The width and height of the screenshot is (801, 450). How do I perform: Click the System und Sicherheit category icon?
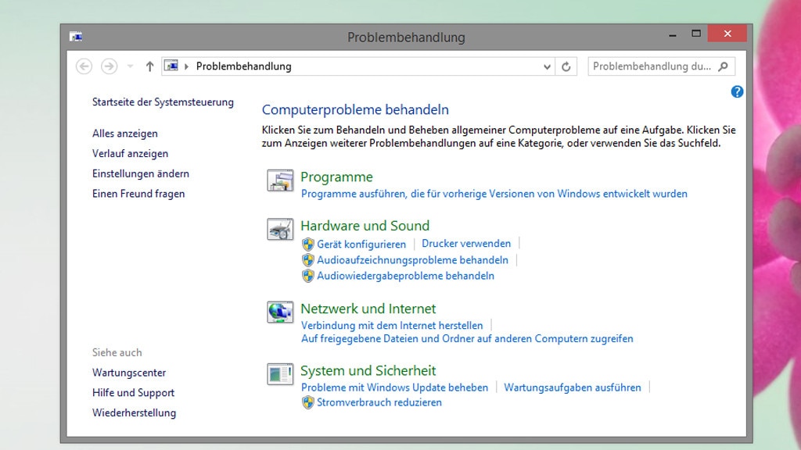point(280,374)
